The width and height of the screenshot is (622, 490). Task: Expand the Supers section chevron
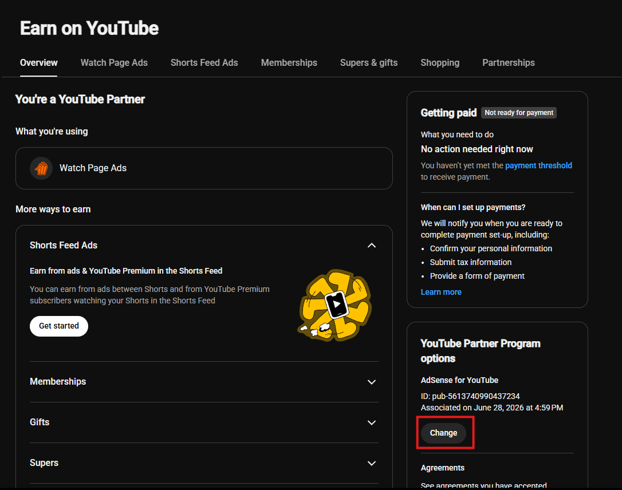[371, 463]
